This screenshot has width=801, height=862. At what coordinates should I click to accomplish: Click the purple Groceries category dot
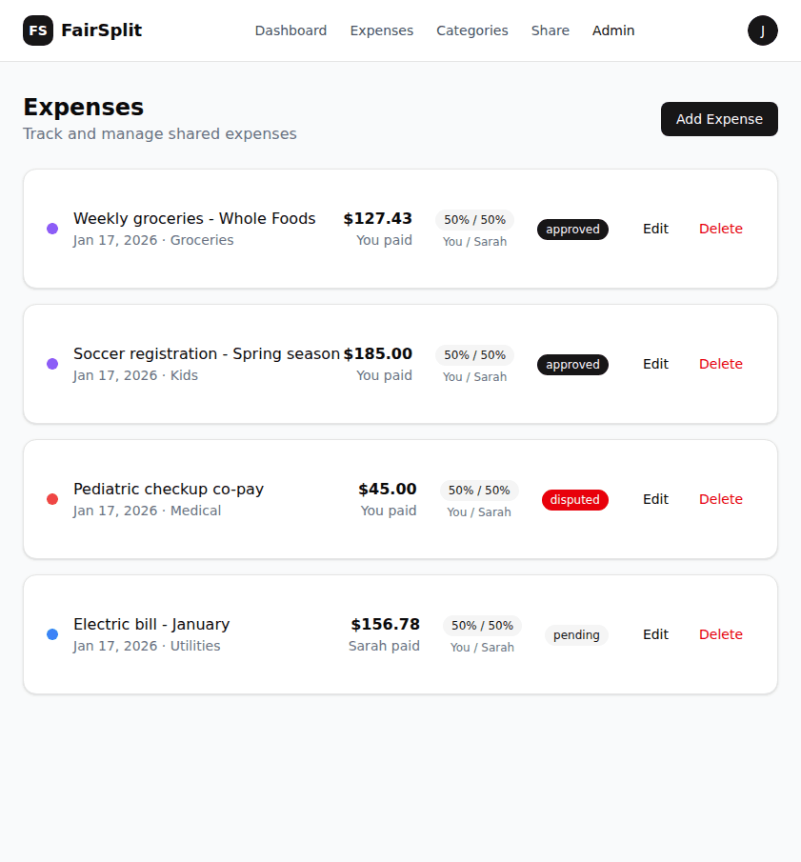click(x=52, y=229)
